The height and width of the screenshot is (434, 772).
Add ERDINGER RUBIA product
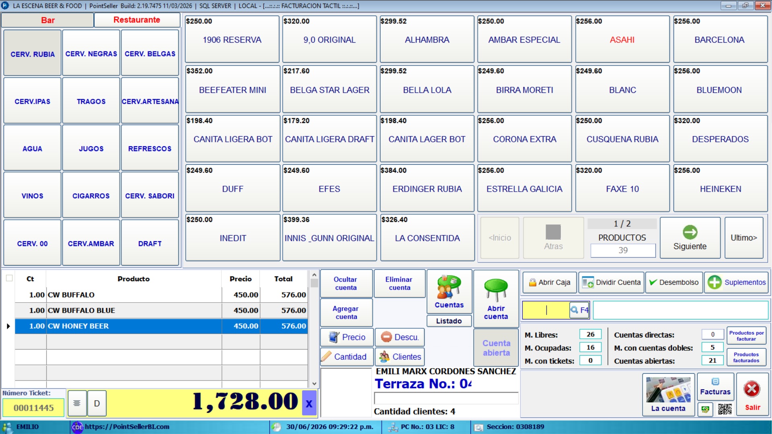coord(427,189)
